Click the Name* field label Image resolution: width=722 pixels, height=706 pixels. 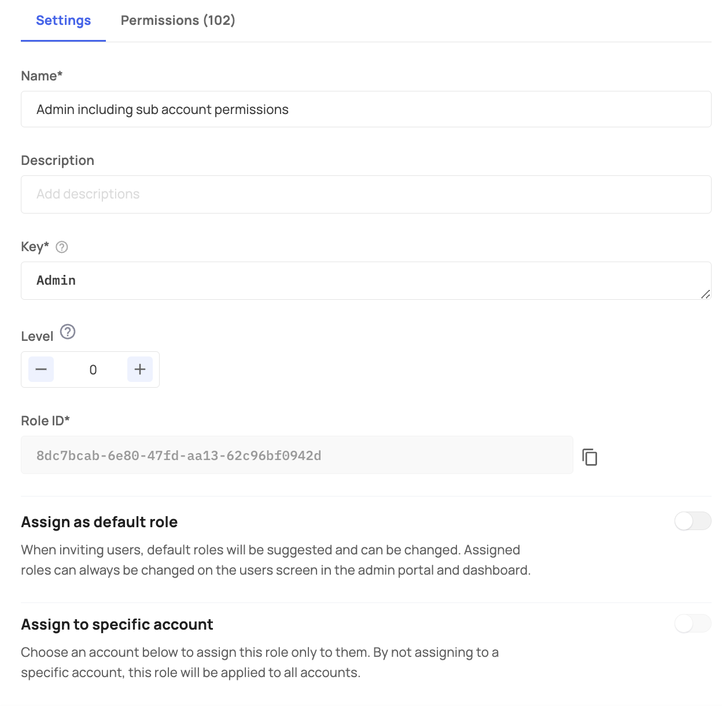click(42, 76)
